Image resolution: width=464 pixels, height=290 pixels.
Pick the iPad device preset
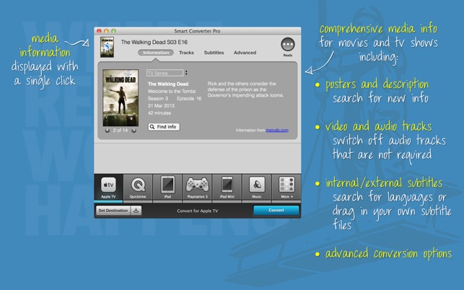167,188
